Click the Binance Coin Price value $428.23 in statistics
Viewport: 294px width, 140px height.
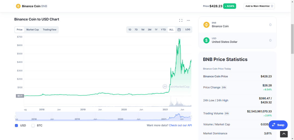pyautogui.click(x=266, y=77)
